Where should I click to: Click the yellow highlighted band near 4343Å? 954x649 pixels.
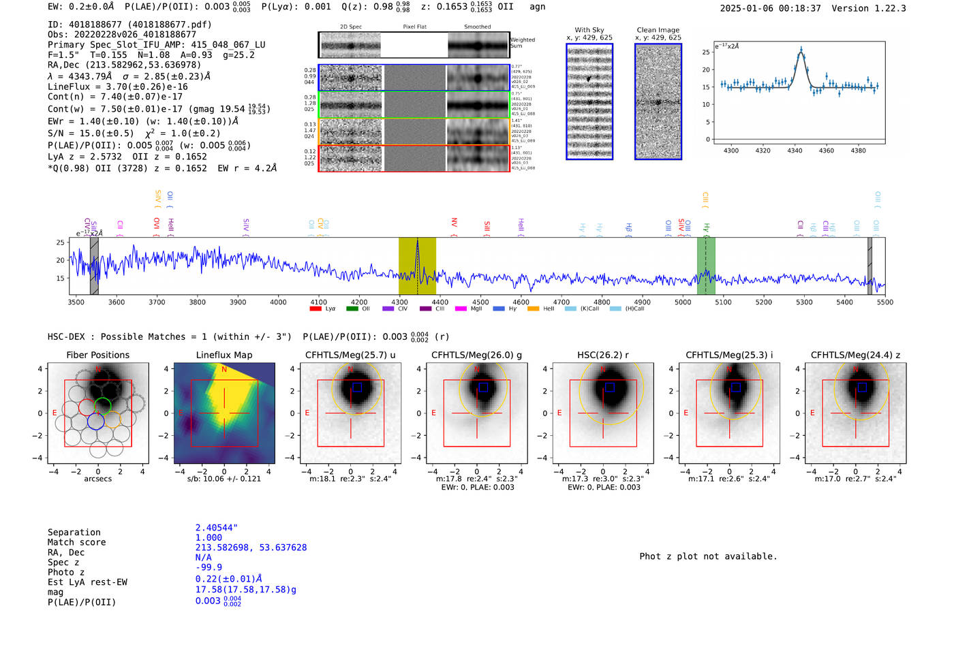pyautogui.click(x=417, y=266)
